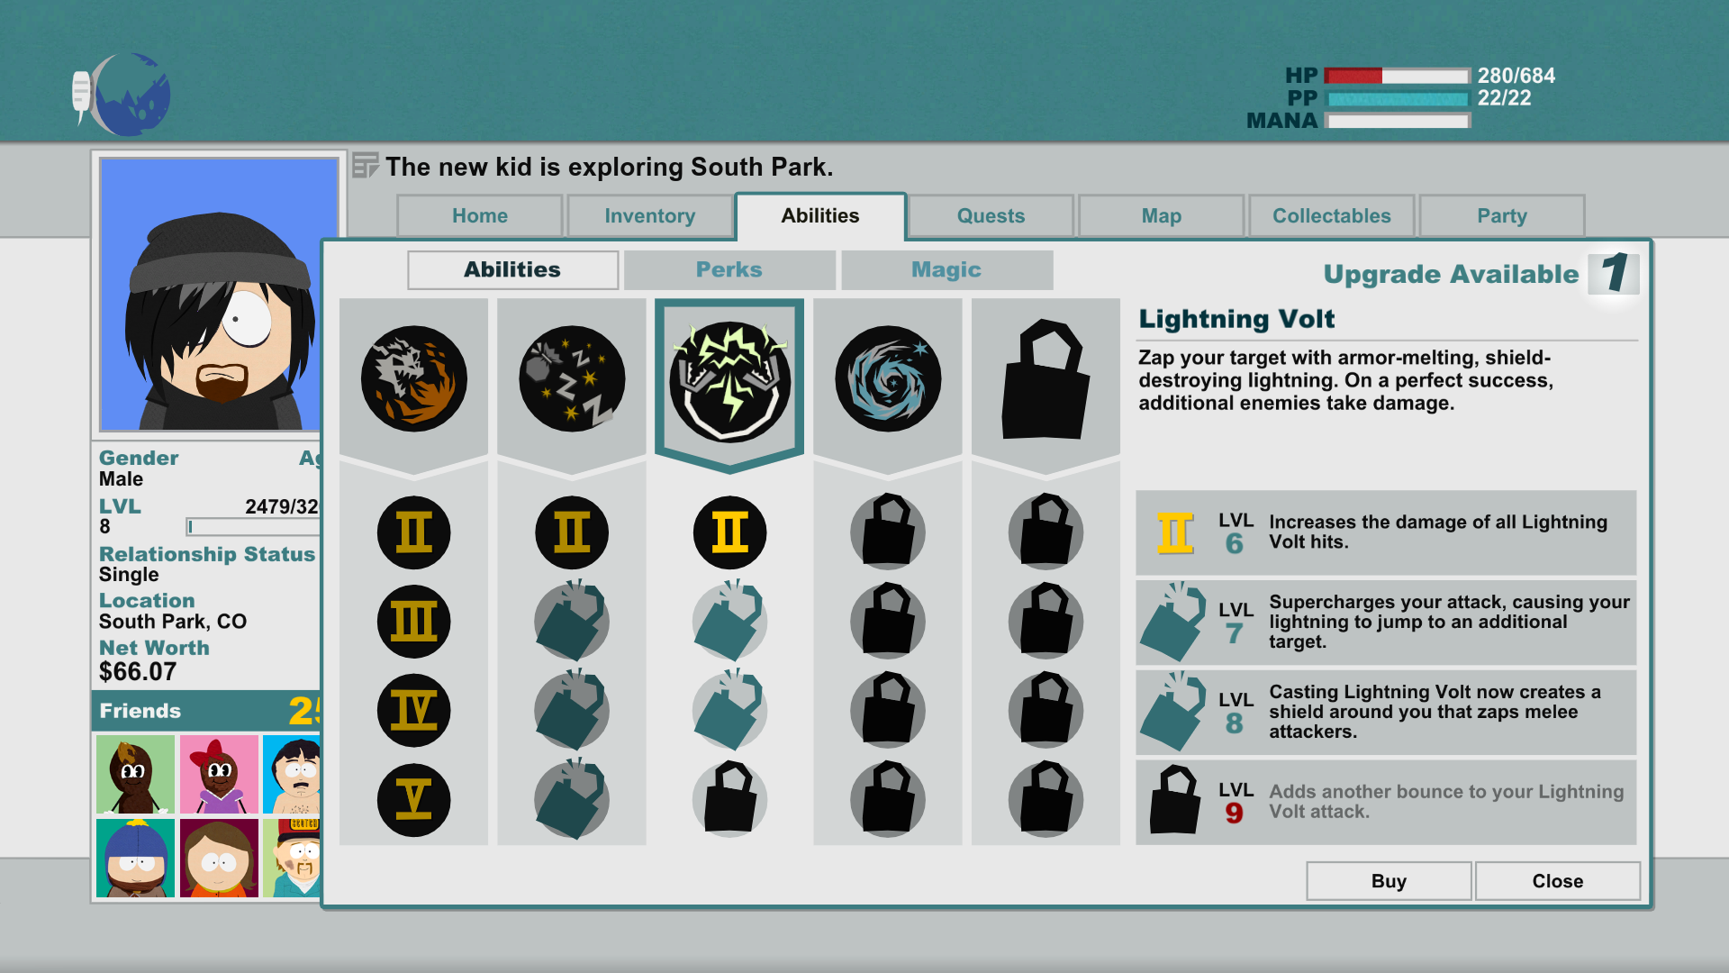Open Stan friend portrait with blue hat

click(135, 858)
